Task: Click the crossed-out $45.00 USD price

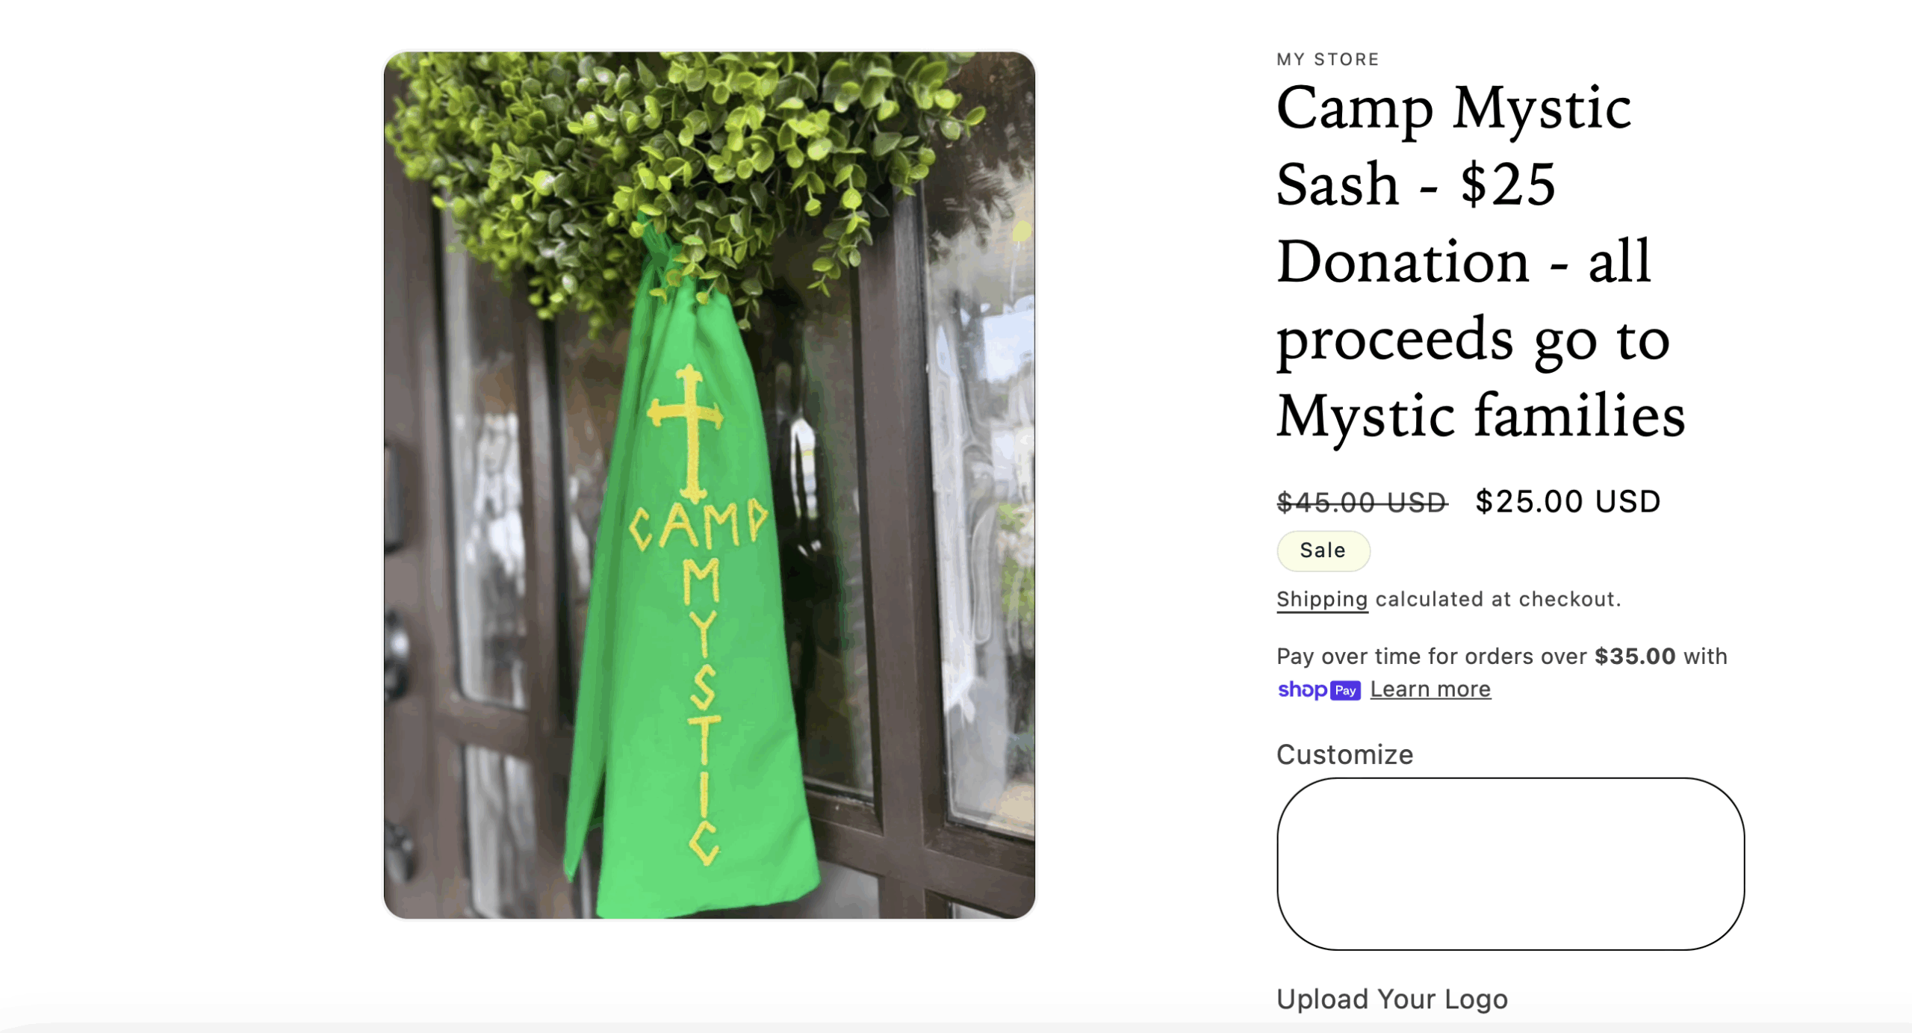Action: [x=1362, y=502]
